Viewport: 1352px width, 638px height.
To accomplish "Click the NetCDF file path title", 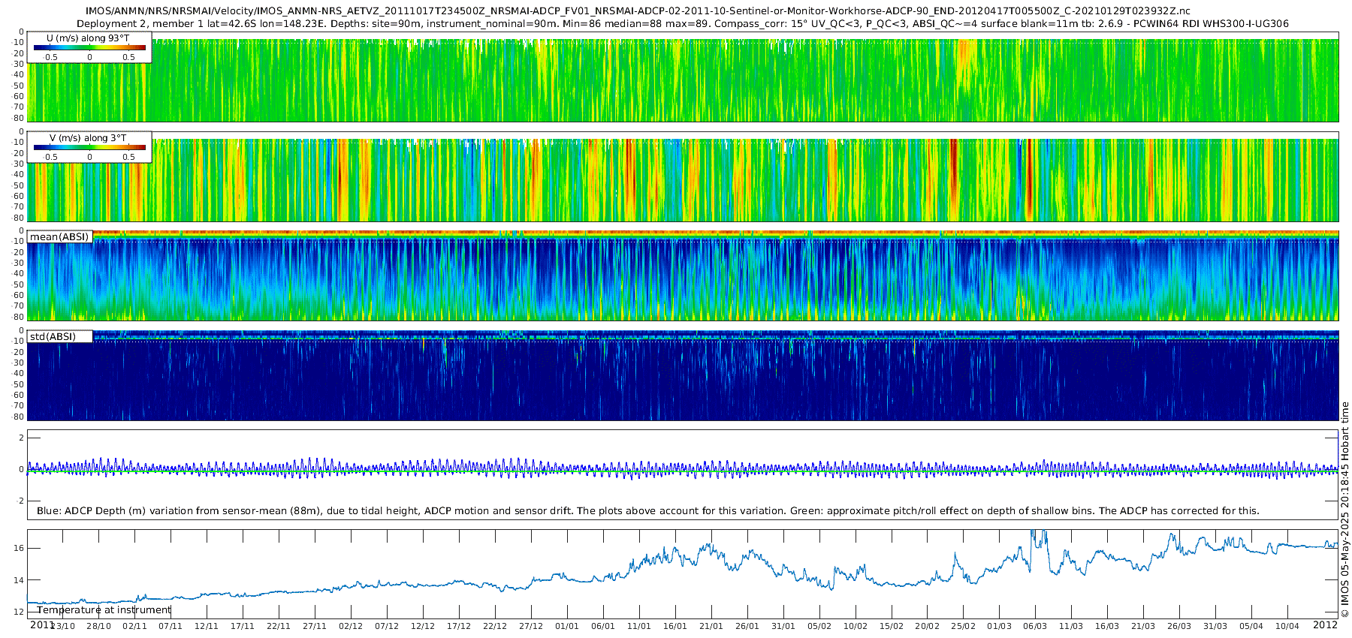I will 637,11.
